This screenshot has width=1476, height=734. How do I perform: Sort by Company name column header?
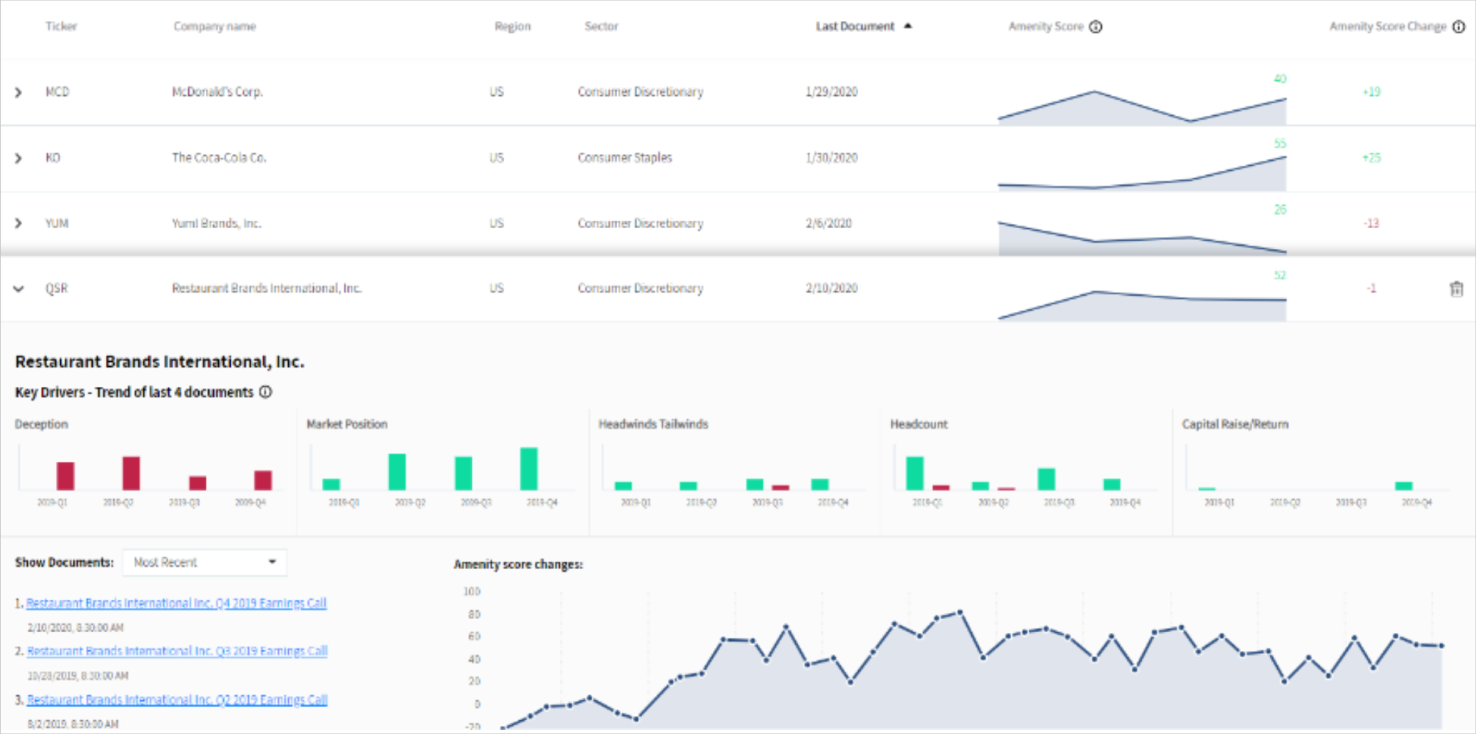[215, 26]
